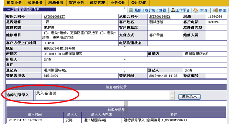This screenshot has width=229, height=124.
Task: Select the 维修状态 value 未解决
Action: pyautogui.click(x=49, y=27)
